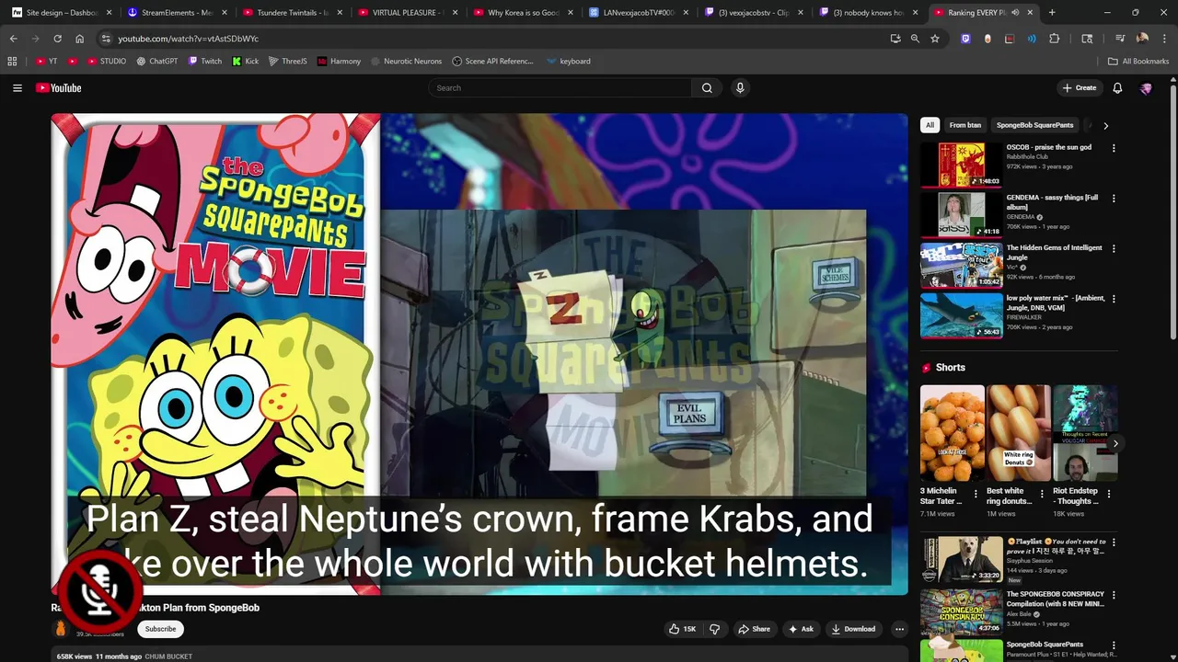
Task: Open the STUDIO bookmark
Action: click(107, 62)
